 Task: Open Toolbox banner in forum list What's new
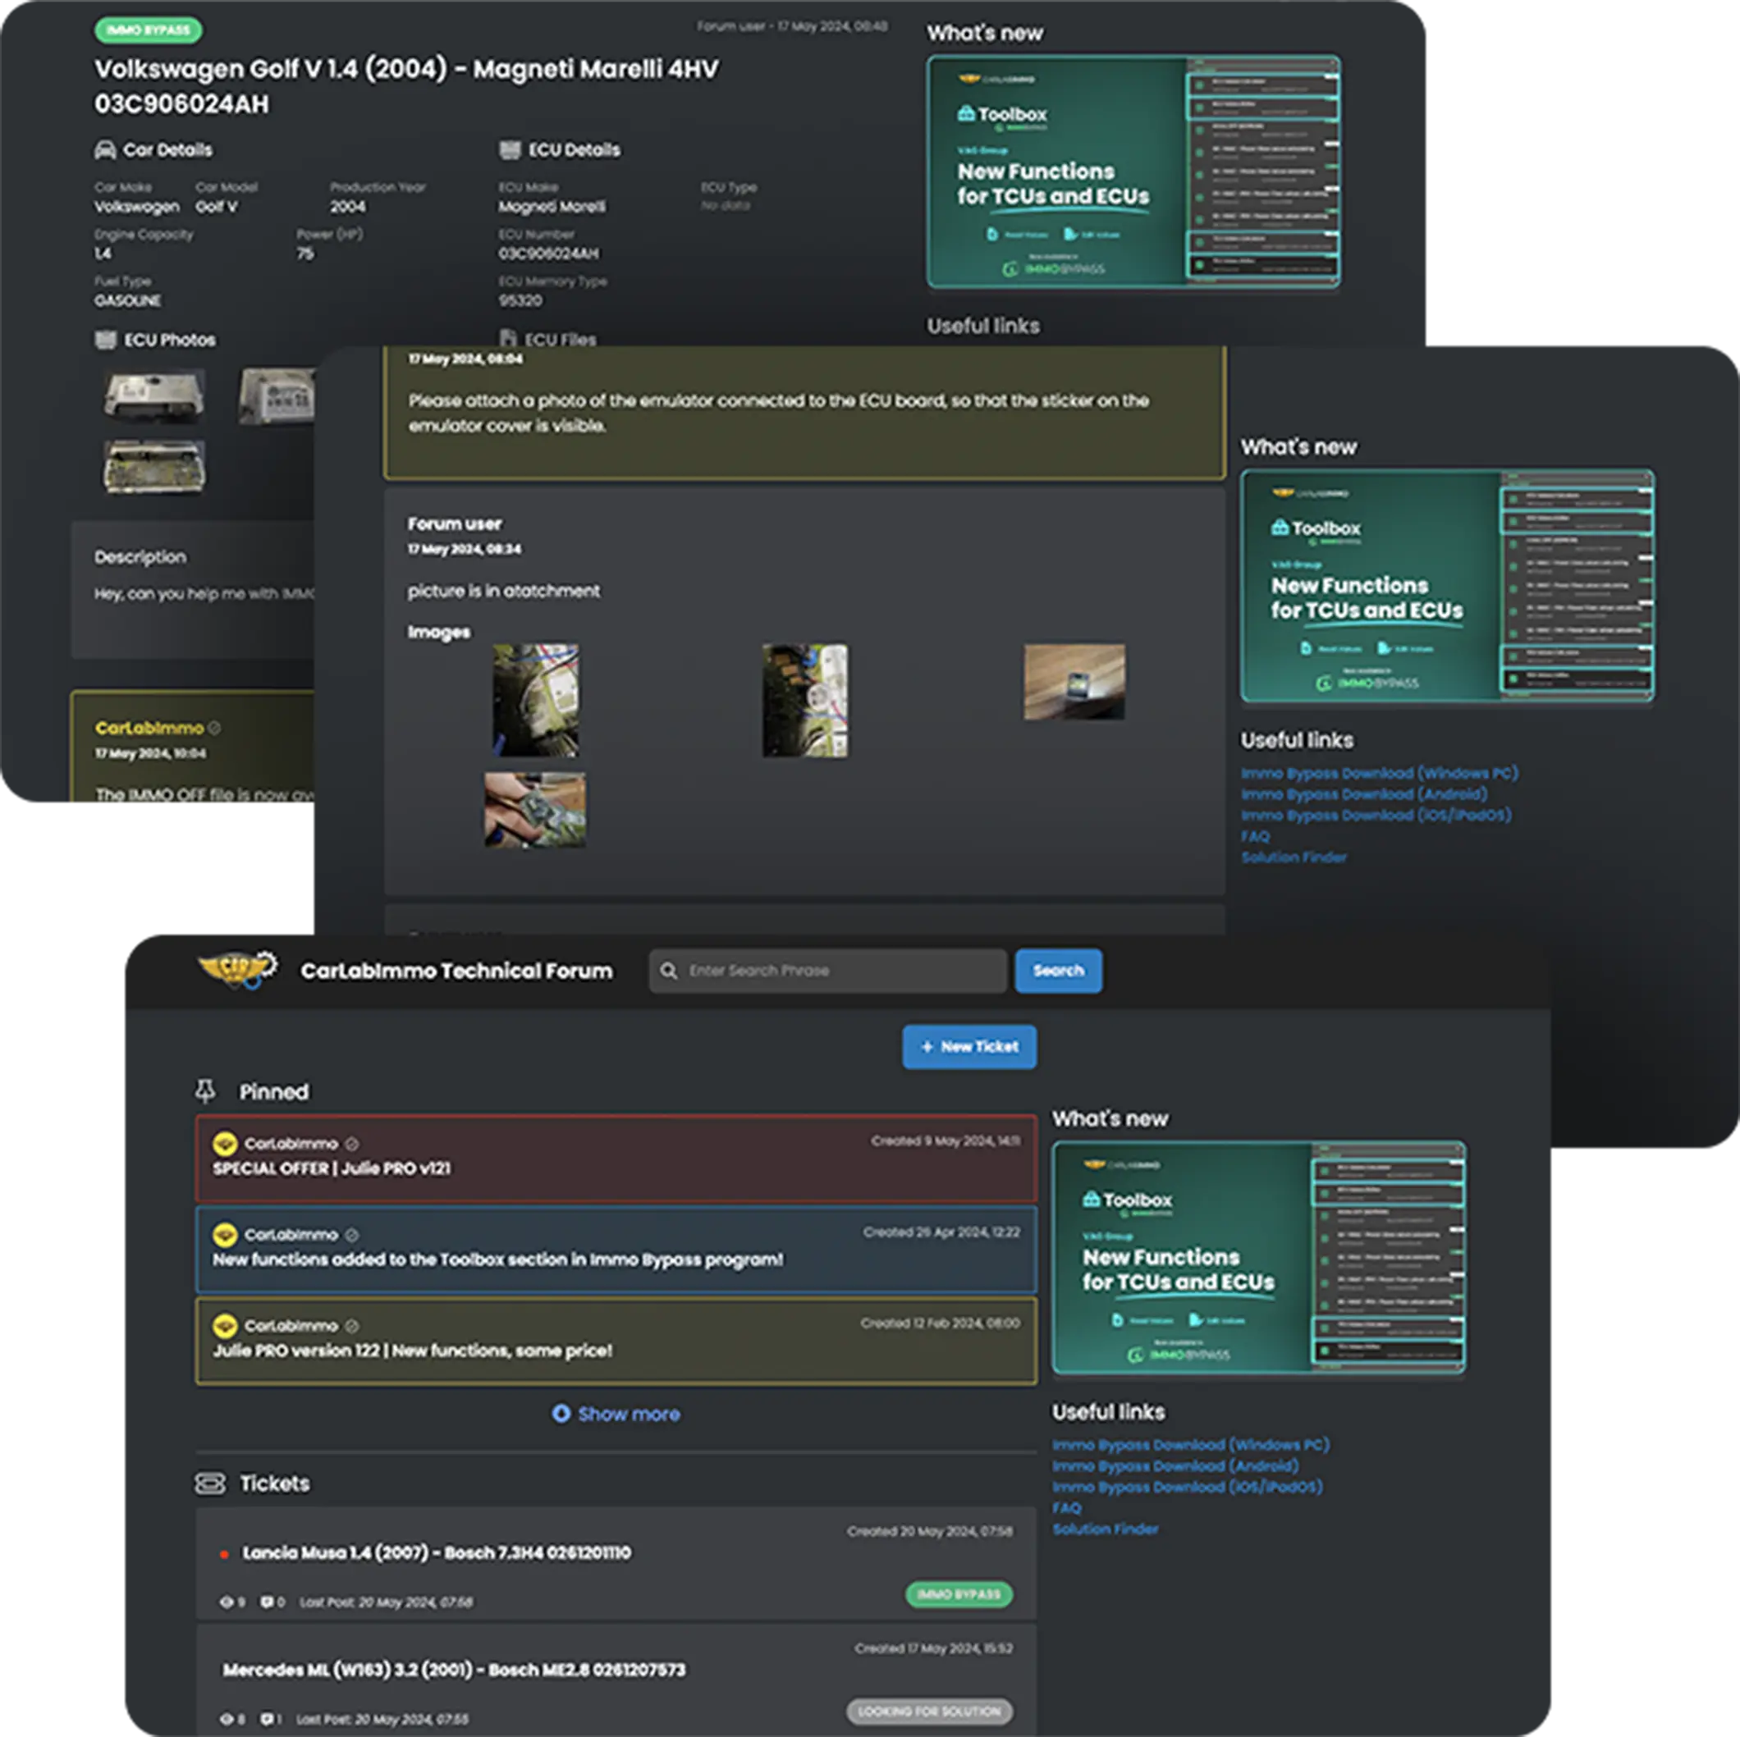(x=1259, y=1257)
